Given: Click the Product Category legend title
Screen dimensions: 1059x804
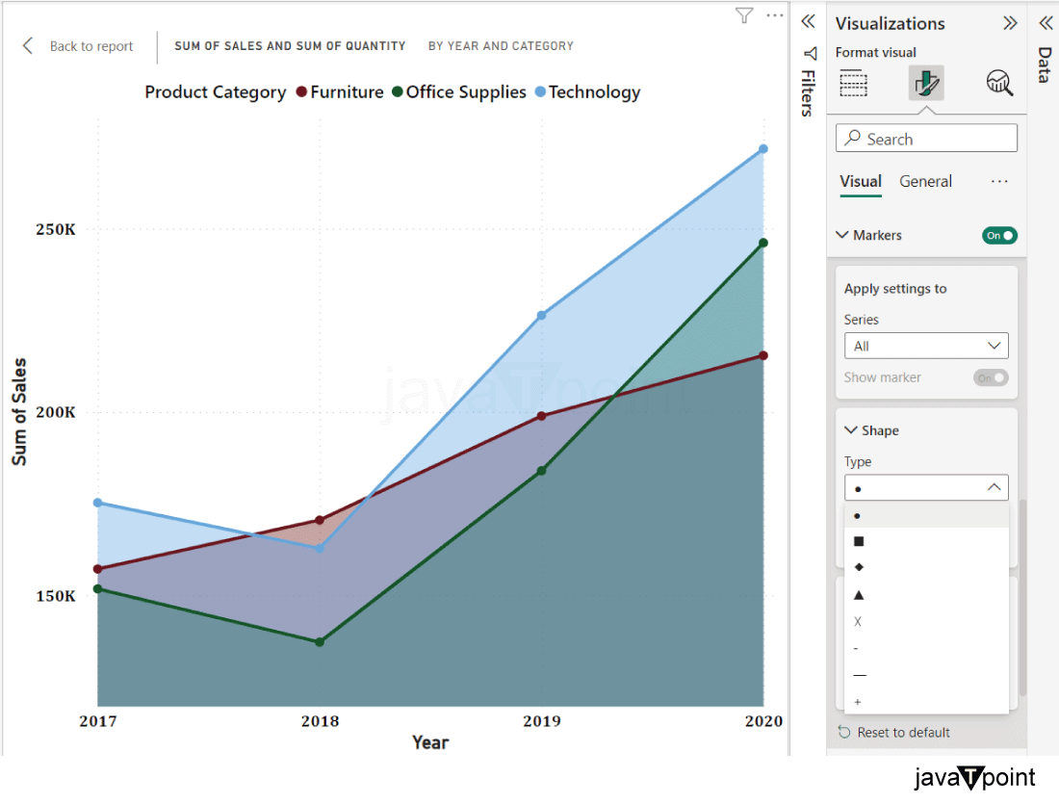Looking at the screenshot, I should (216, 91).
